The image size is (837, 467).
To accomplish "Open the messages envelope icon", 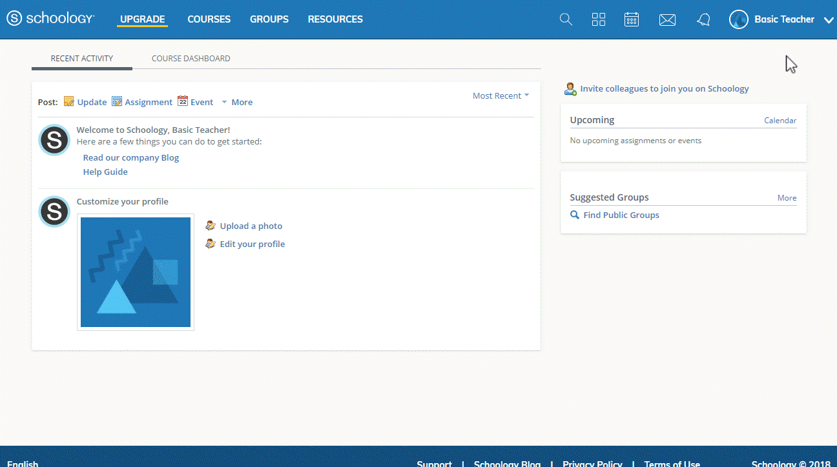I will click(x=667, y=20).
